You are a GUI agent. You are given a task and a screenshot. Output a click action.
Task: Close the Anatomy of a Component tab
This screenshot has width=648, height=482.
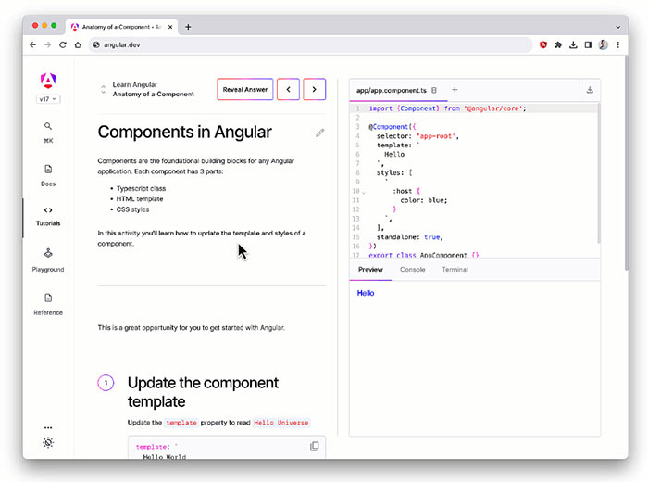click(170, 27)
